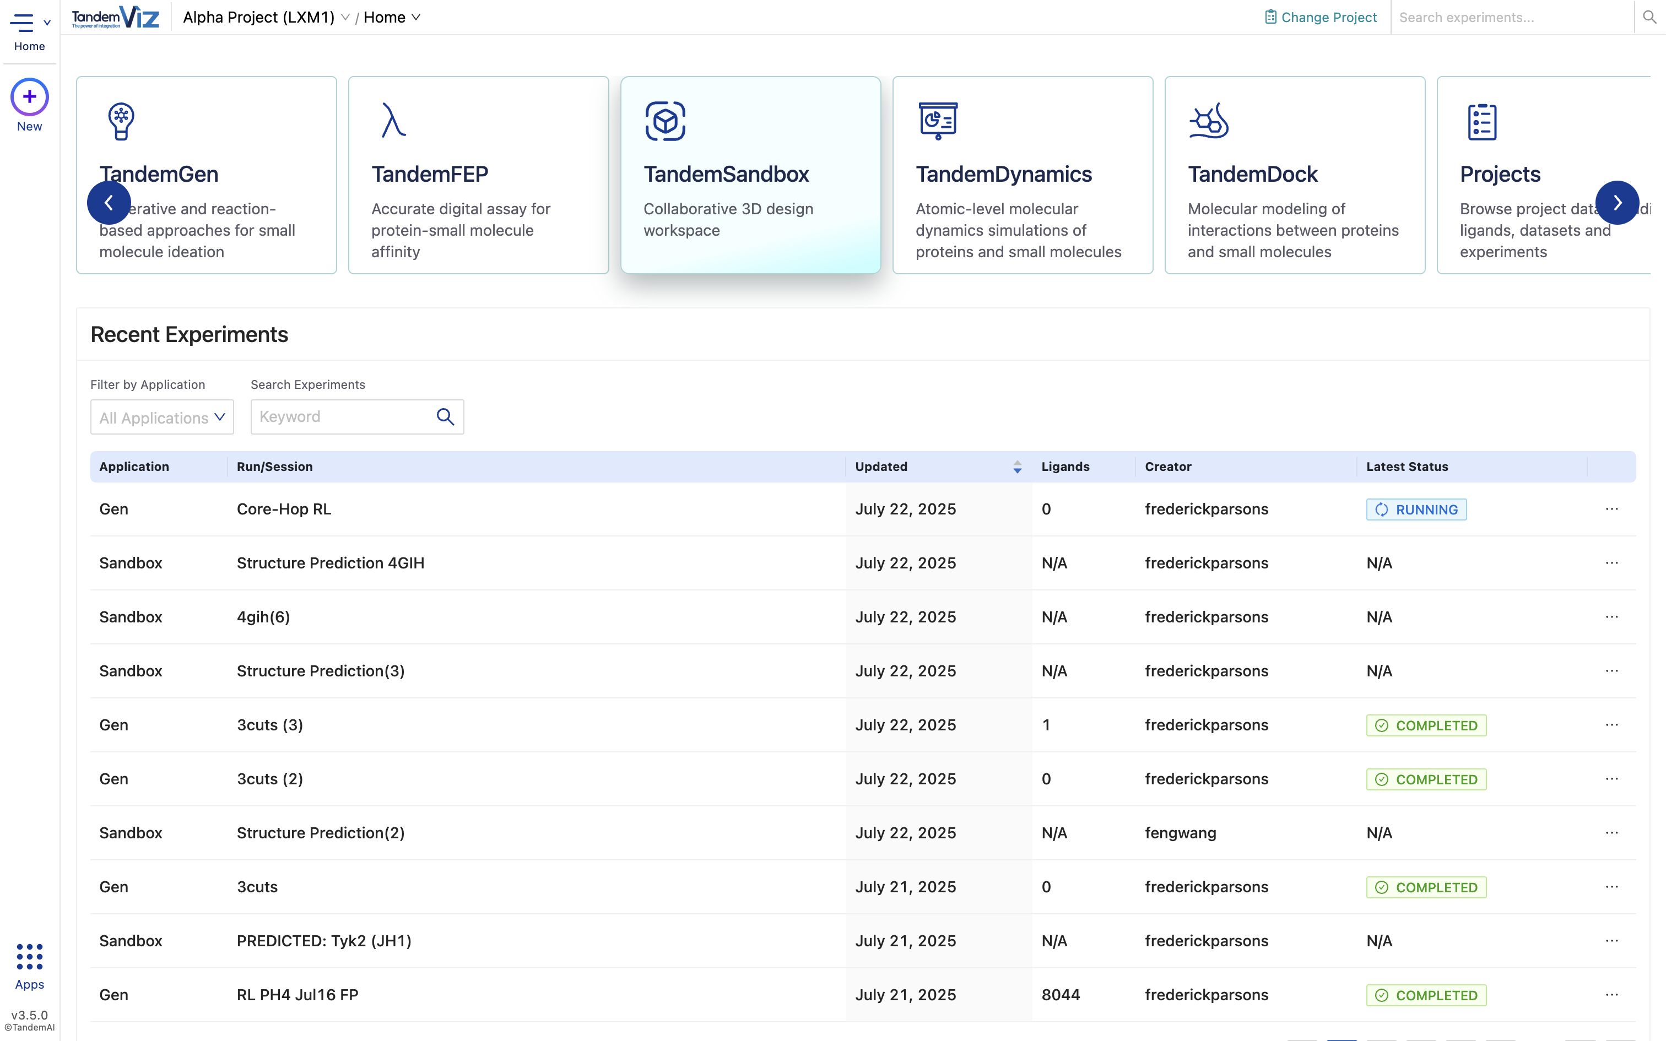Click the TandemDynamics presentation icon
This screenshot has height=1041, width=1666.
tap(938, 121)
